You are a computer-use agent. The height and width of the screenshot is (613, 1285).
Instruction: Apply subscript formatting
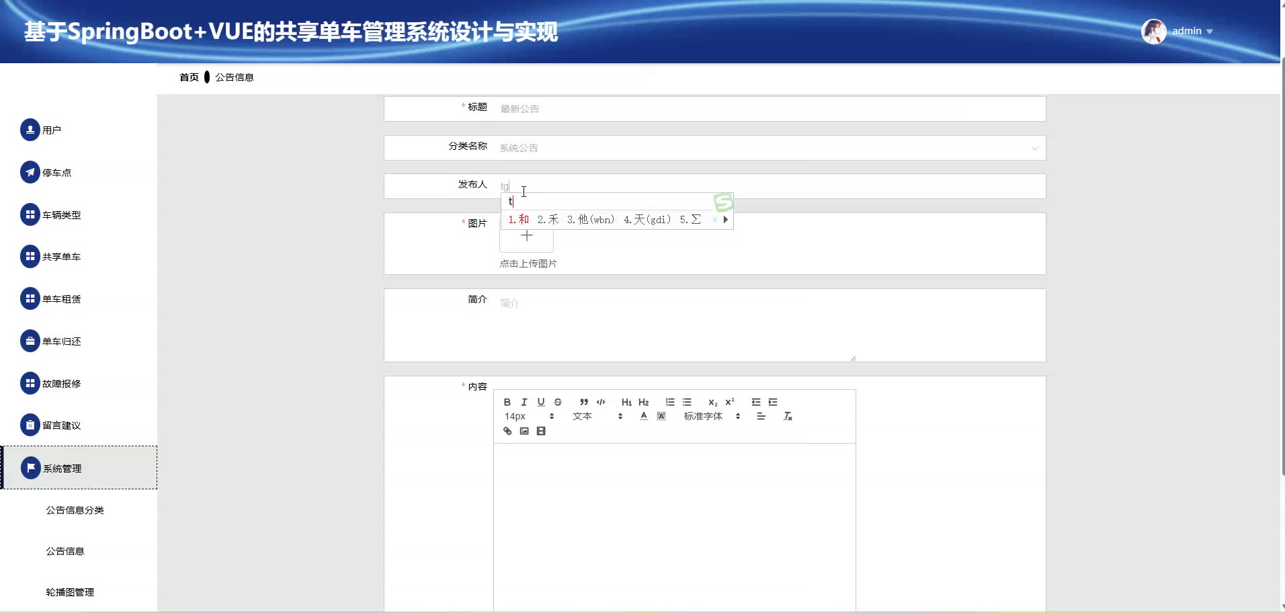click(x=713, y=402)
